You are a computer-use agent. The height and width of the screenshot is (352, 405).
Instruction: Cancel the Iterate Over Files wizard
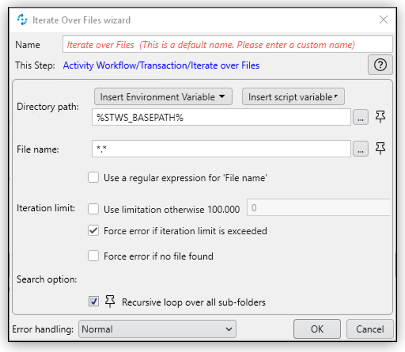369,329
